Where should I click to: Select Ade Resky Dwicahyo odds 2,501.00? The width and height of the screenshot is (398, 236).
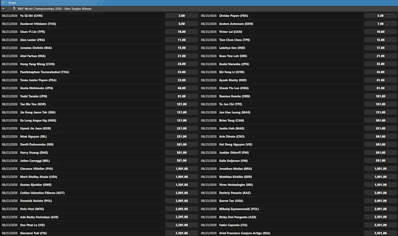click(x=181, y=217)
